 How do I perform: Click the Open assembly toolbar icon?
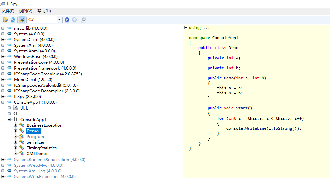pyautogui.click(x=5, y=20)
